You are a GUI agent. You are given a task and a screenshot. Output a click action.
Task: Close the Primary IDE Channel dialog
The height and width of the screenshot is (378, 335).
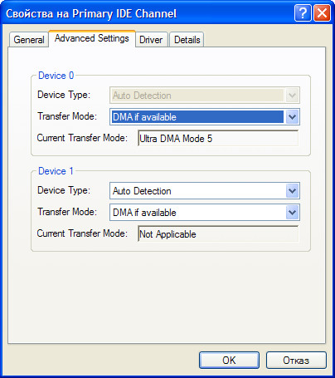[322, 12]
